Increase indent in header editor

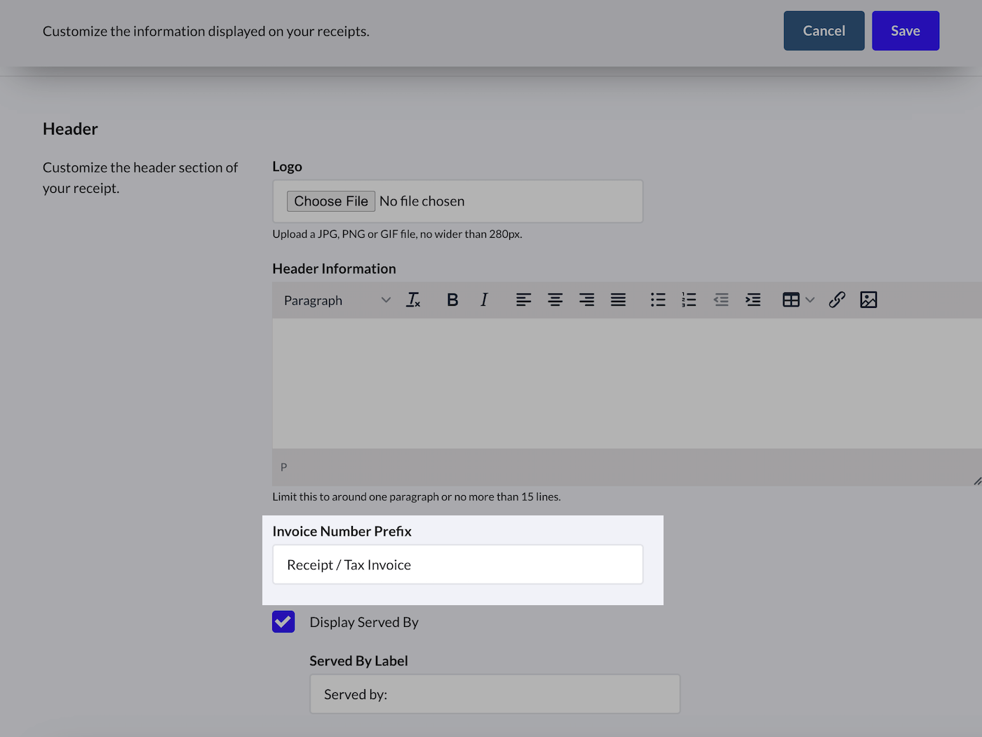[x=753, y=300]
